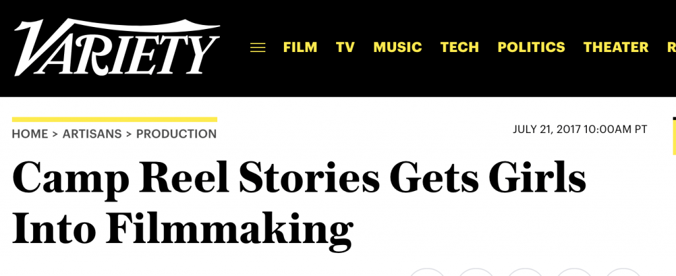
Task: Go to the TV section
Action: click(345, 47)
